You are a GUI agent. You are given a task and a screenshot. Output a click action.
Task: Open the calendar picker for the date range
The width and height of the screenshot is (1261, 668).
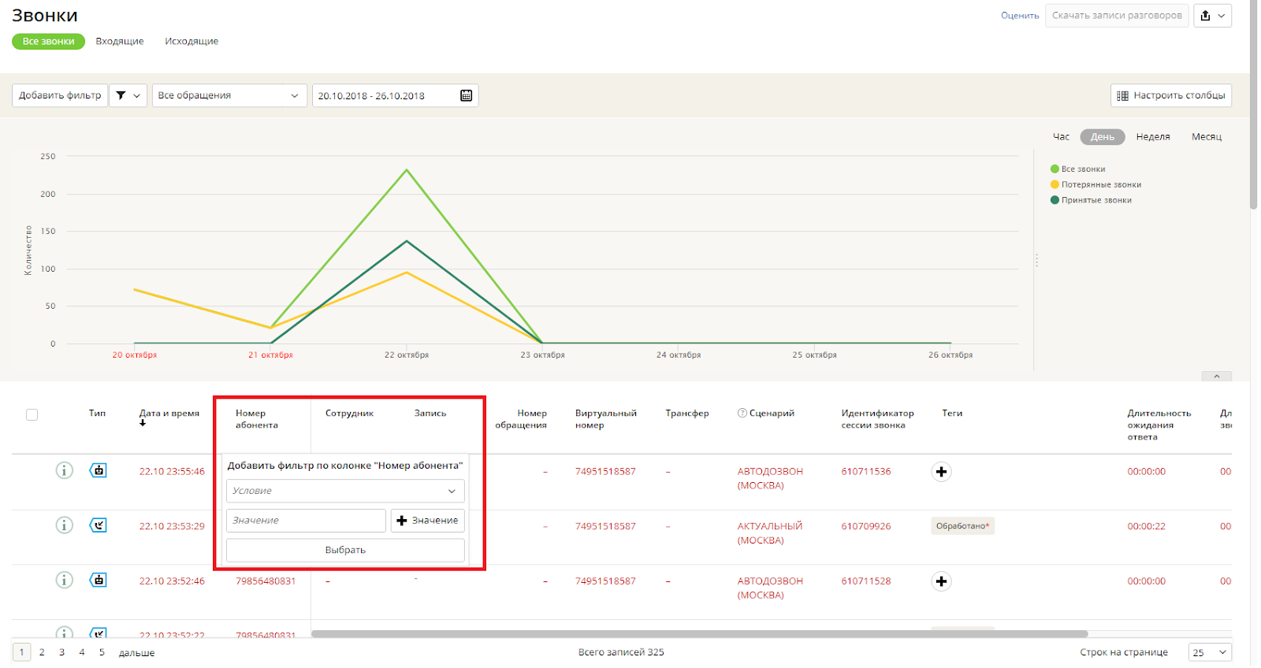pyautogui.click(x=466, y=95)
